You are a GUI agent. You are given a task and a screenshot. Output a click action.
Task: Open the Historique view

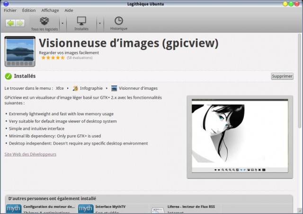(x=119, y=24)
